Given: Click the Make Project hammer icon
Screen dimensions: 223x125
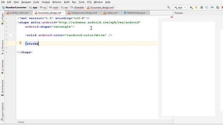Looking at the screenshot, I should tap(169, 7).
